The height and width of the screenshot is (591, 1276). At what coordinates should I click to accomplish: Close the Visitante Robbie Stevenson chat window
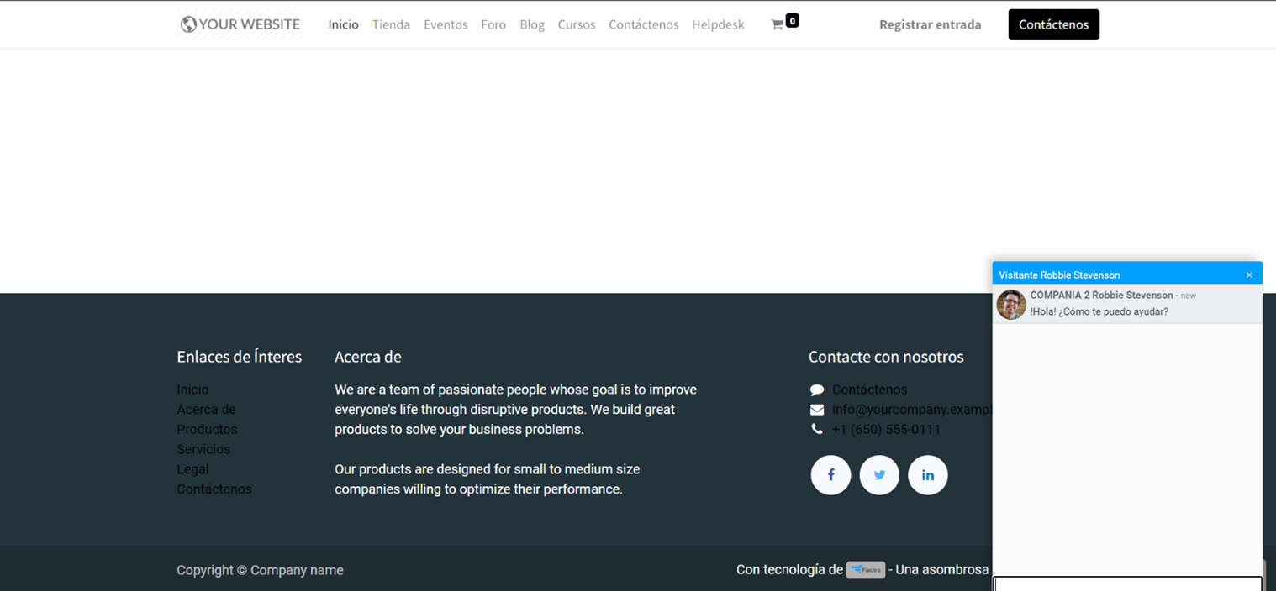tap(1249, 275)
